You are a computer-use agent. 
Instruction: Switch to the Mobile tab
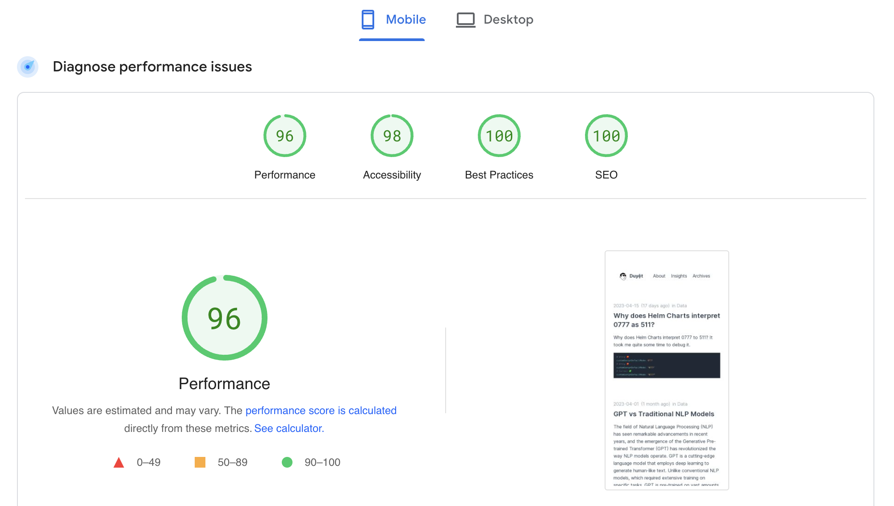[405, 20]
